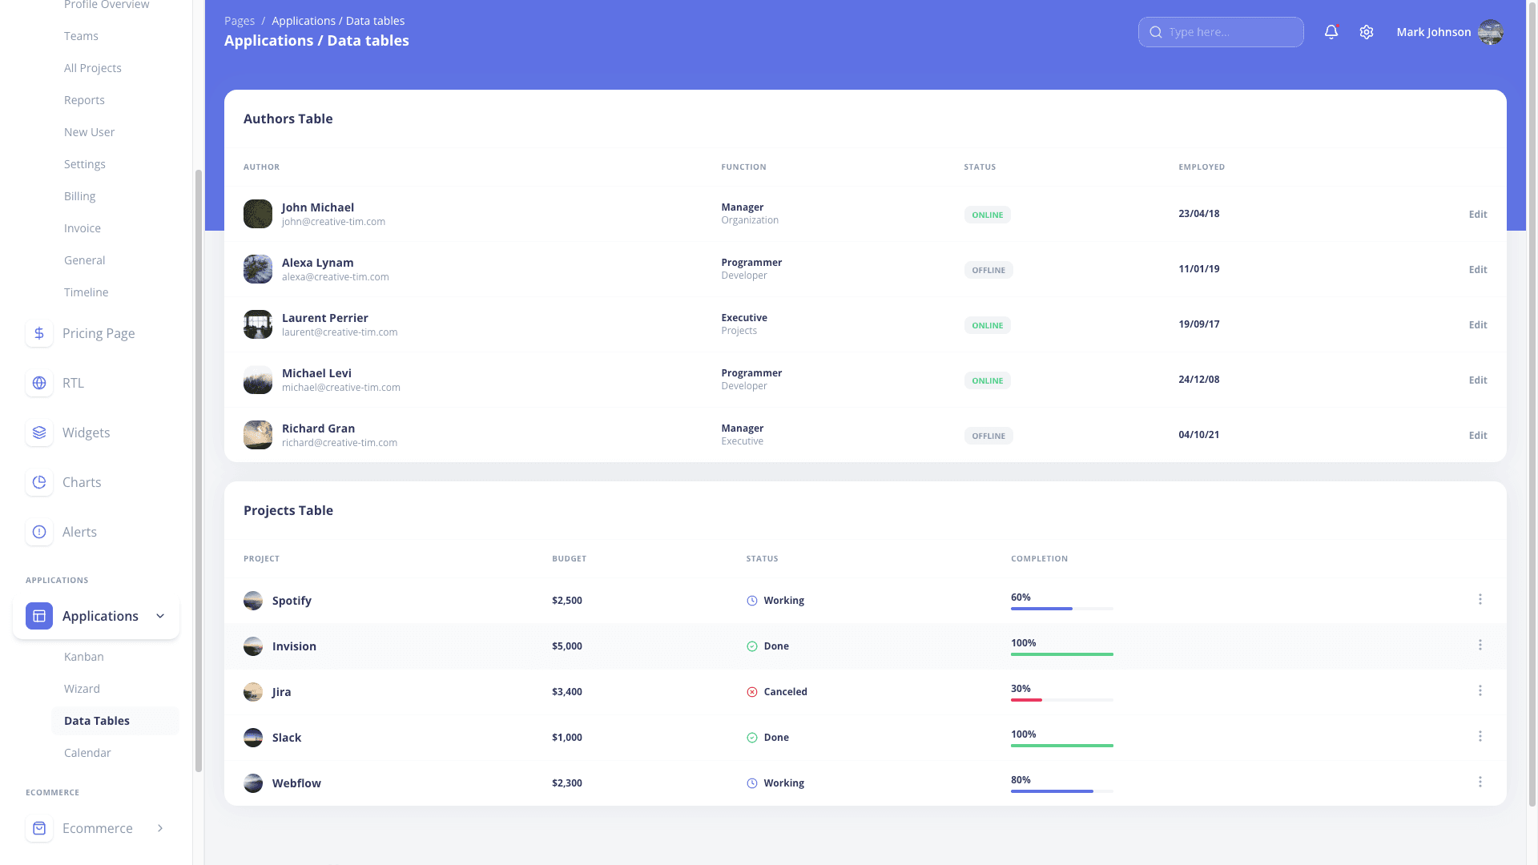This screenshot has height=865, width=1538.
Task: Select the Alerts warning icon
Action: 39,532
